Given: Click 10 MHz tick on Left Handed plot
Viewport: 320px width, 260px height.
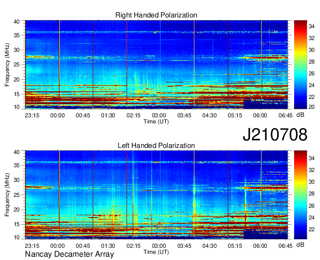Looking at the screenshot, I should (16, 237).
